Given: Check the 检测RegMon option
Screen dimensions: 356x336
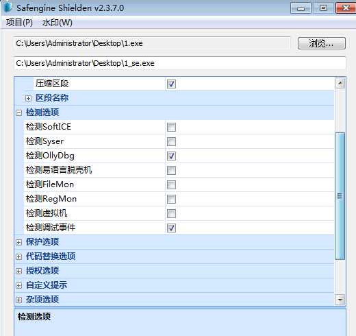Looking at the screenshot, I should point(171,199).
